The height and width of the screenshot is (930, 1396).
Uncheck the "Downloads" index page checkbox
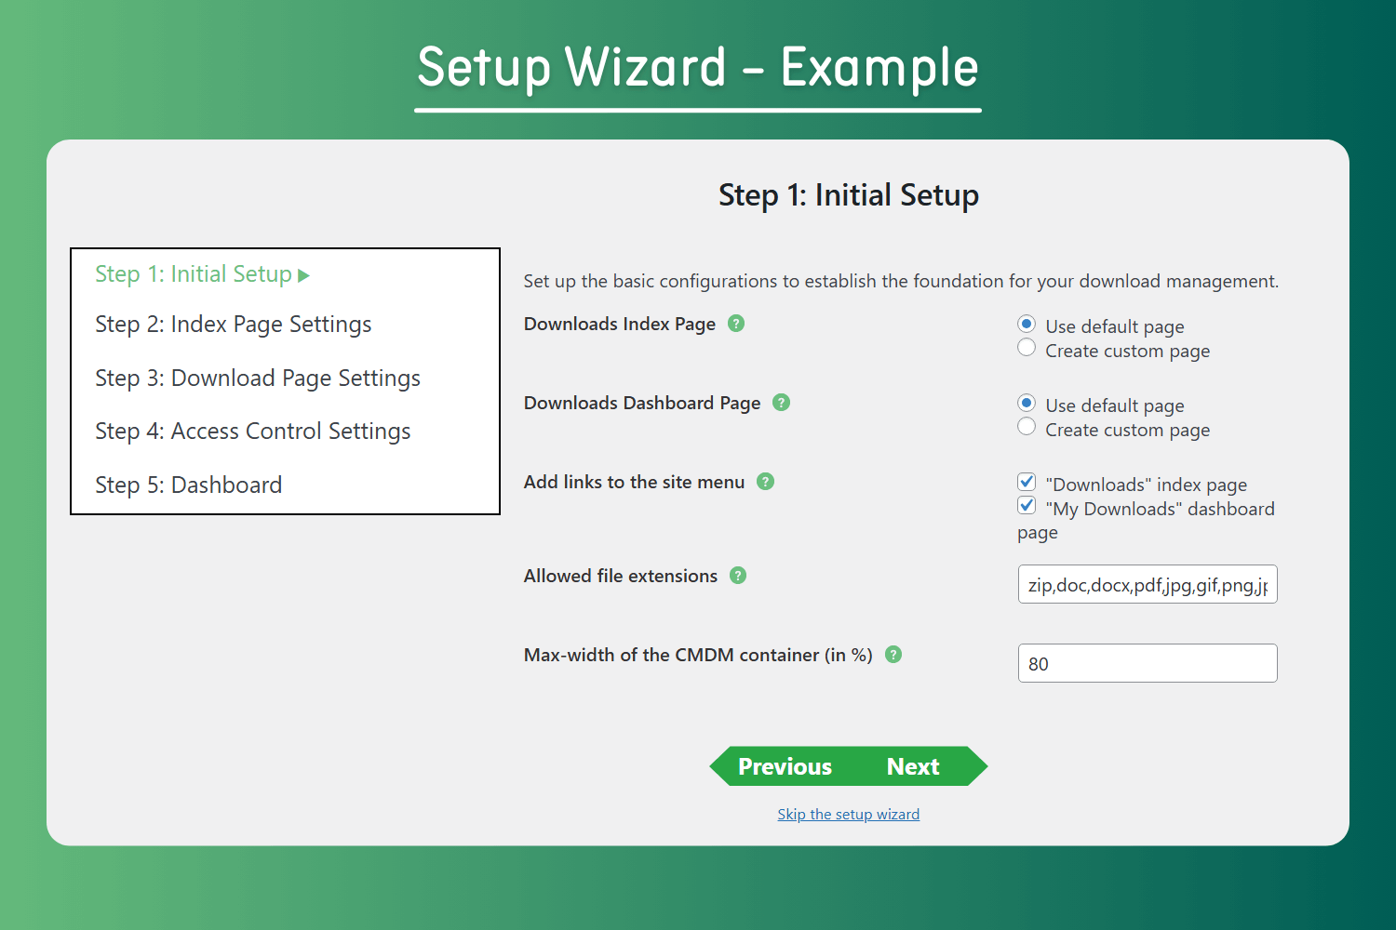[1027, 482]
